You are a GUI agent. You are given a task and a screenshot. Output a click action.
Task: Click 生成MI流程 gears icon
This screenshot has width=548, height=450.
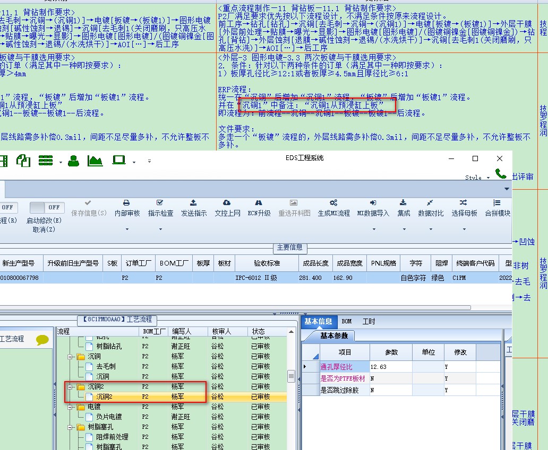pos(333,202)
